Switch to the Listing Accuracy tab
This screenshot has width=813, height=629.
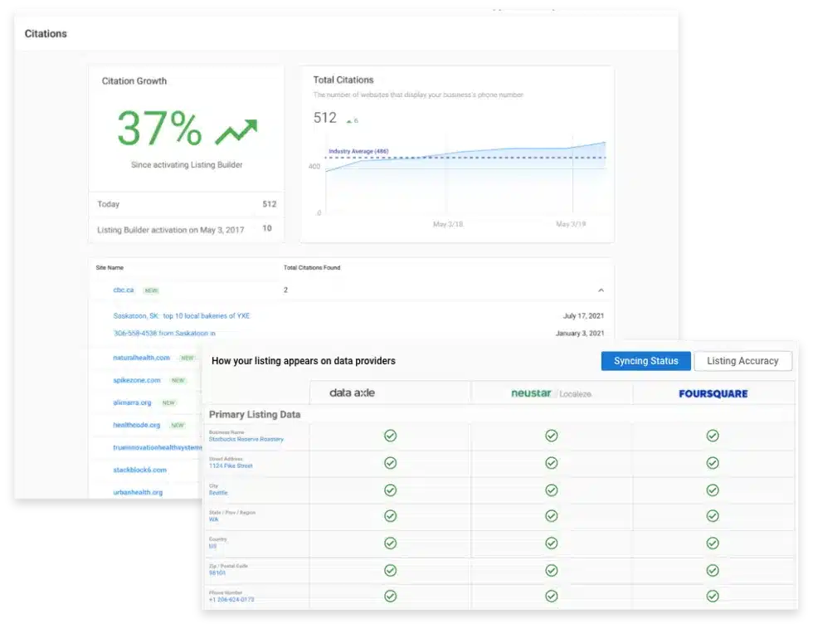(x=742, y=361)
